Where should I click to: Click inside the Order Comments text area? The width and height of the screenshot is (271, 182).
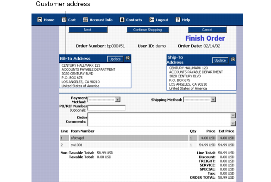pyautogui.click(x=159, y=119)
